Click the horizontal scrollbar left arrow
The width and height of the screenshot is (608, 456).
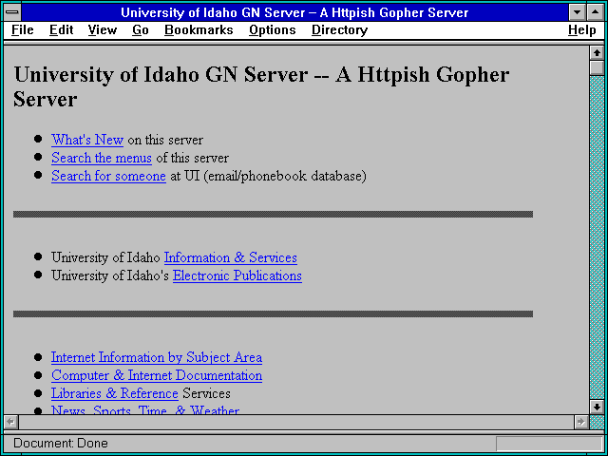(10, 422)
